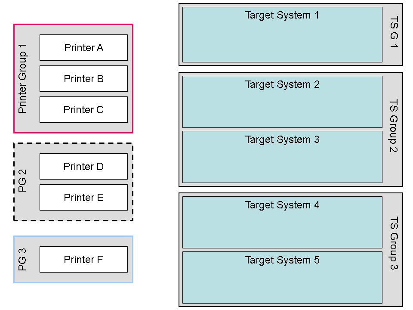Screen dimensions: 413x310
Task: Click the Printer Group 1 vertical label
Action: 23,78
